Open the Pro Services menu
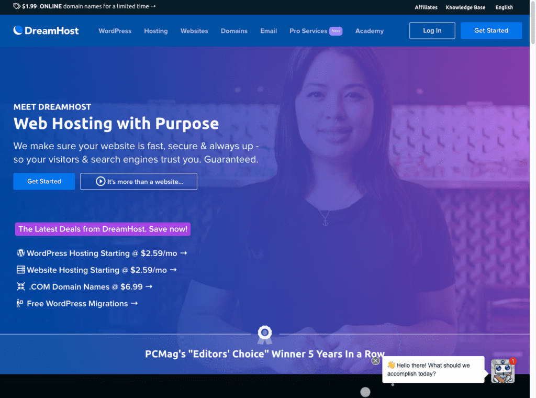Viewport: 536px width, 398px height. pos(308,31)
